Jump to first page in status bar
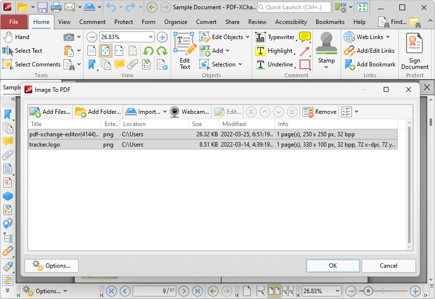The height and width of the screenshot is (299, 435). tap(111, 291)
